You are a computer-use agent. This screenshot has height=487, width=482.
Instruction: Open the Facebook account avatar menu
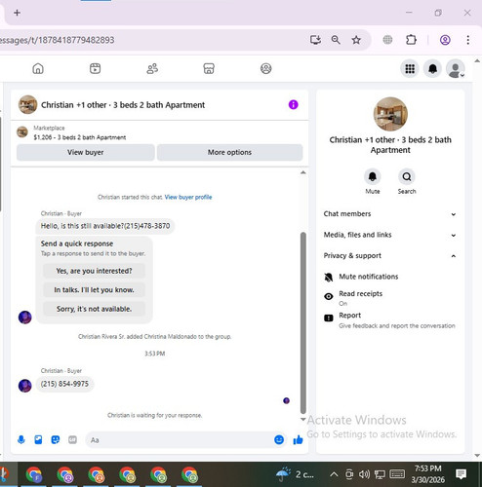(456, 69)
